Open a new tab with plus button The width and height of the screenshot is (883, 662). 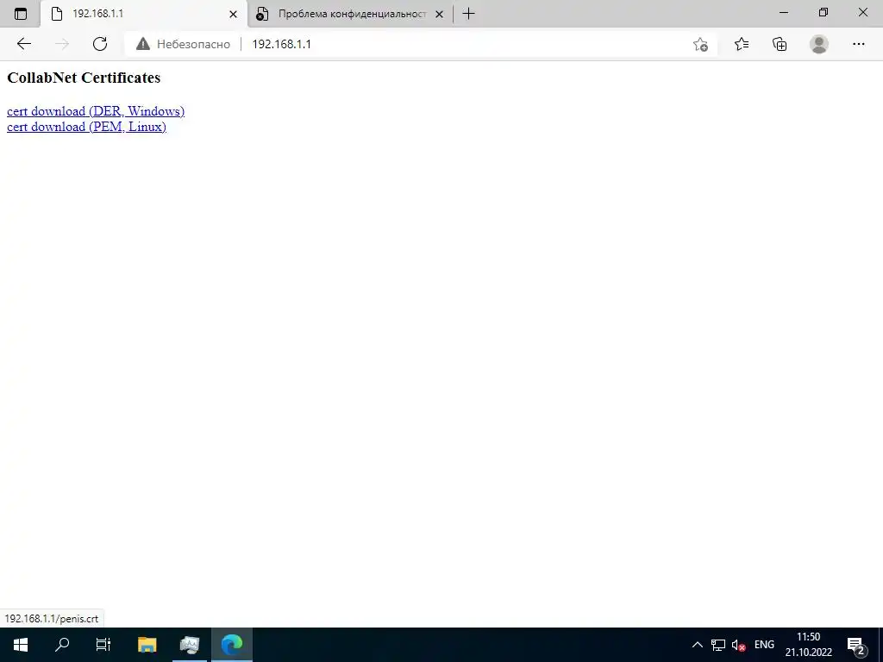(468, 14)
